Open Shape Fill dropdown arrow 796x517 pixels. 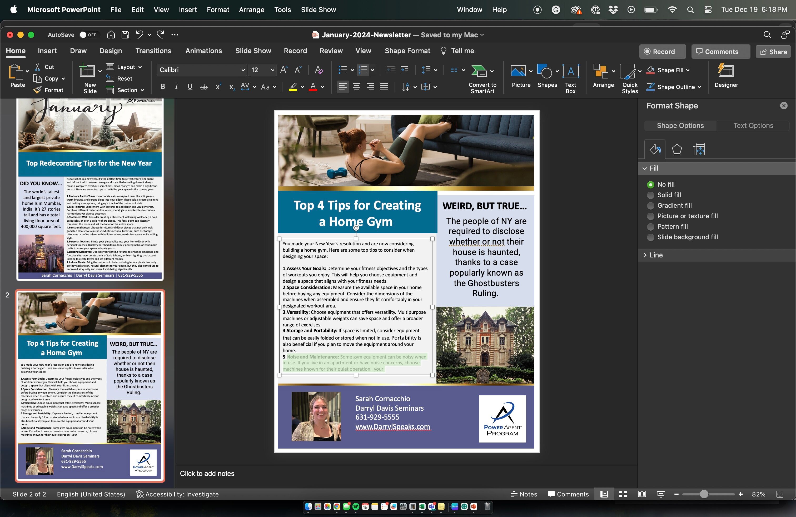688,70
